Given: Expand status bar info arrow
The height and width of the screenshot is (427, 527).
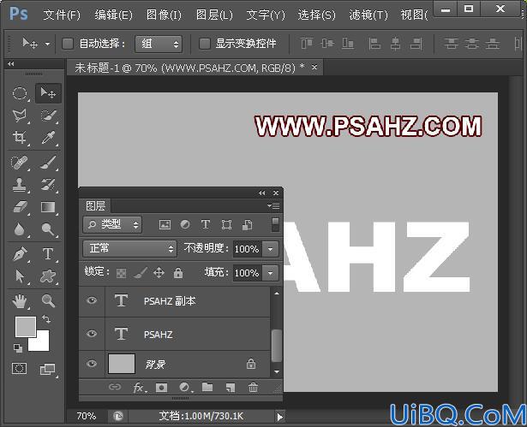Looking at the screenshot, I should [279, 417].
